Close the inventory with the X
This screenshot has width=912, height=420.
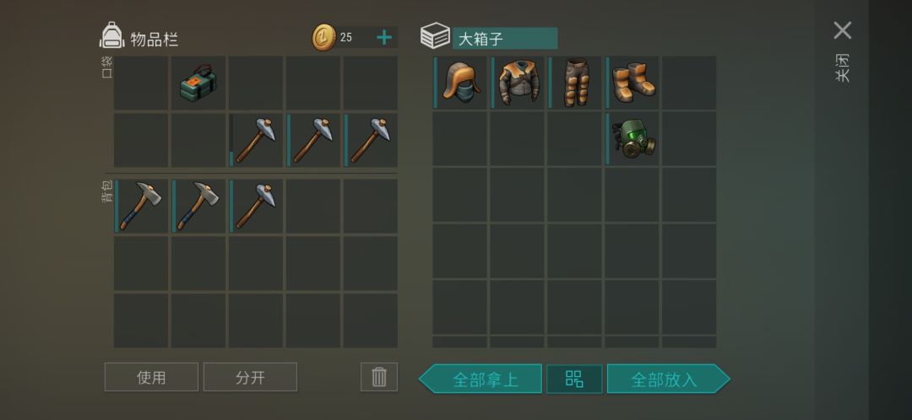click(x=842, y=30)
